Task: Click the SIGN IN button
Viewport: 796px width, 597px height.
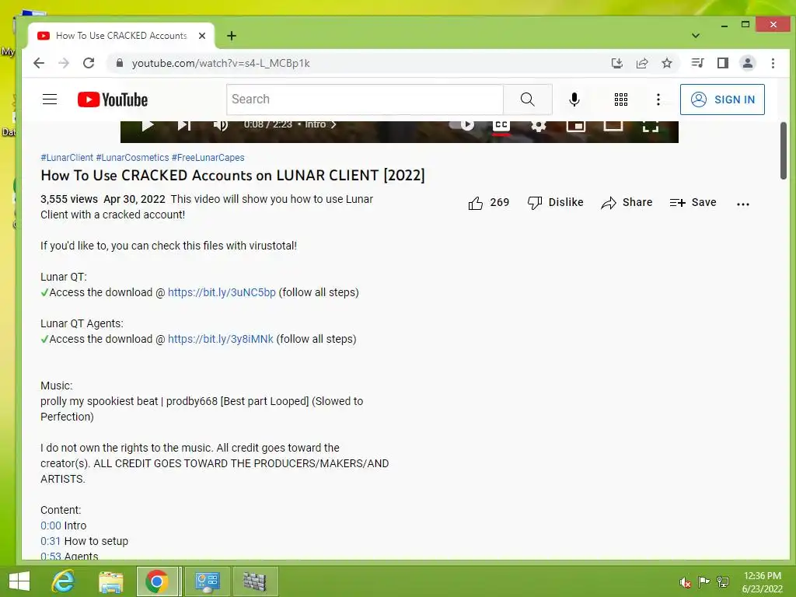Action: [x=722, y=99]
